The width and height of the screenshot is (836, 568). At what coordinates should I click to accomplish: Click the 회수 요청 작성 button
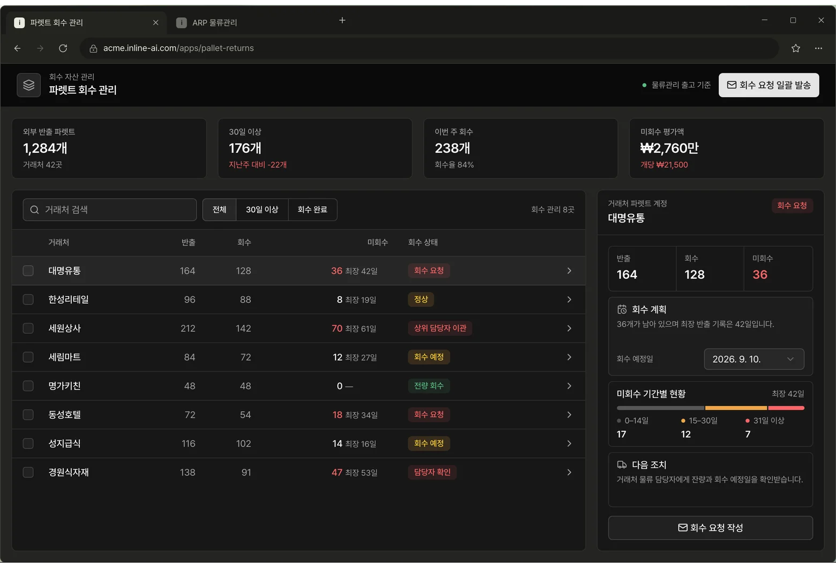[x=710, y=528]
